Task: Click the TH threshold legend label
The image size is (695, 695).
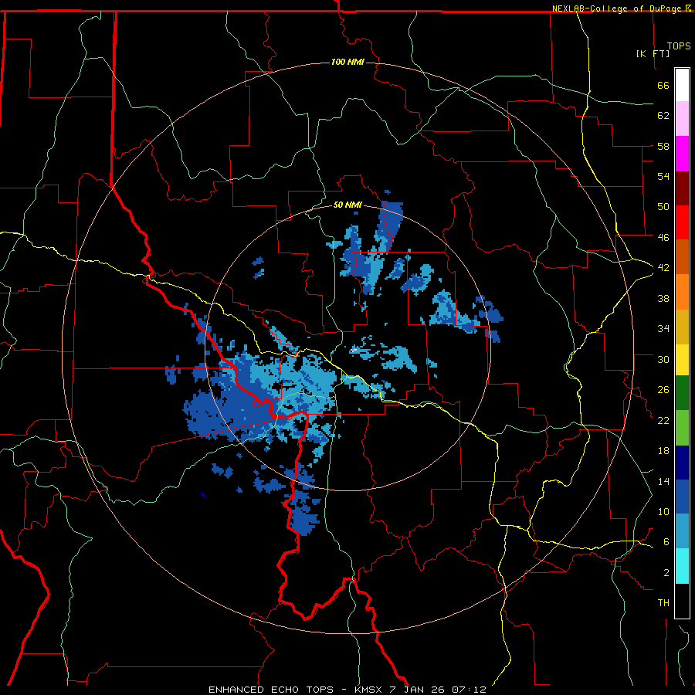Action: tap(663, 603)
